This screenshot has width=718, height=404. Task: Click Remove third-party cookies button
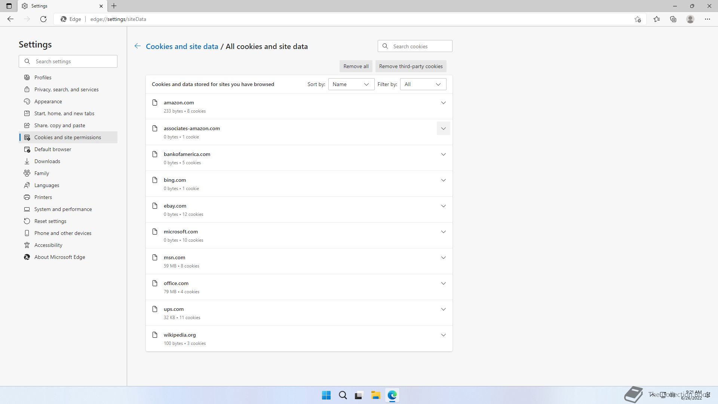411,66
